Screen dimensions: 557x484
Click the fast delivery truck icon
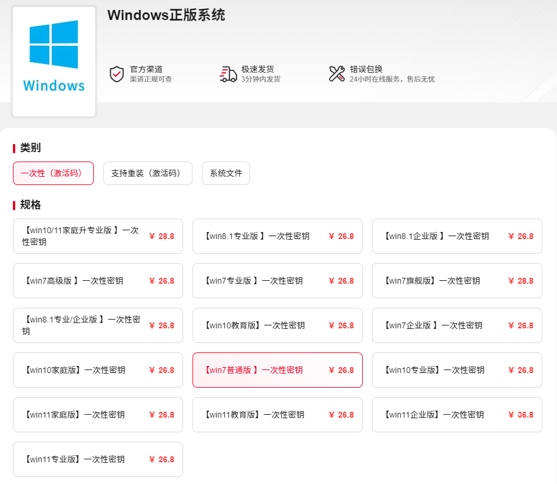coord(228,74)
